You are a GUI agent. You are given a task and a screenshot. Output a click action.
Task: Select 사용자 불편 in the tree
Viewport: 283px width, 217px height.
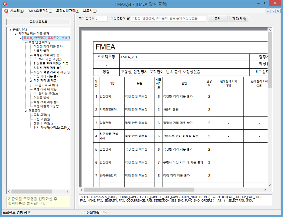[41, 51]
